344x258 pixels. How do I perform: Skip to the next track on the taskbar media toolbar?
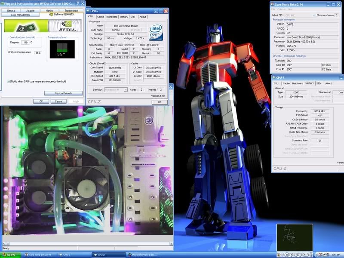(x=300, y=255)
